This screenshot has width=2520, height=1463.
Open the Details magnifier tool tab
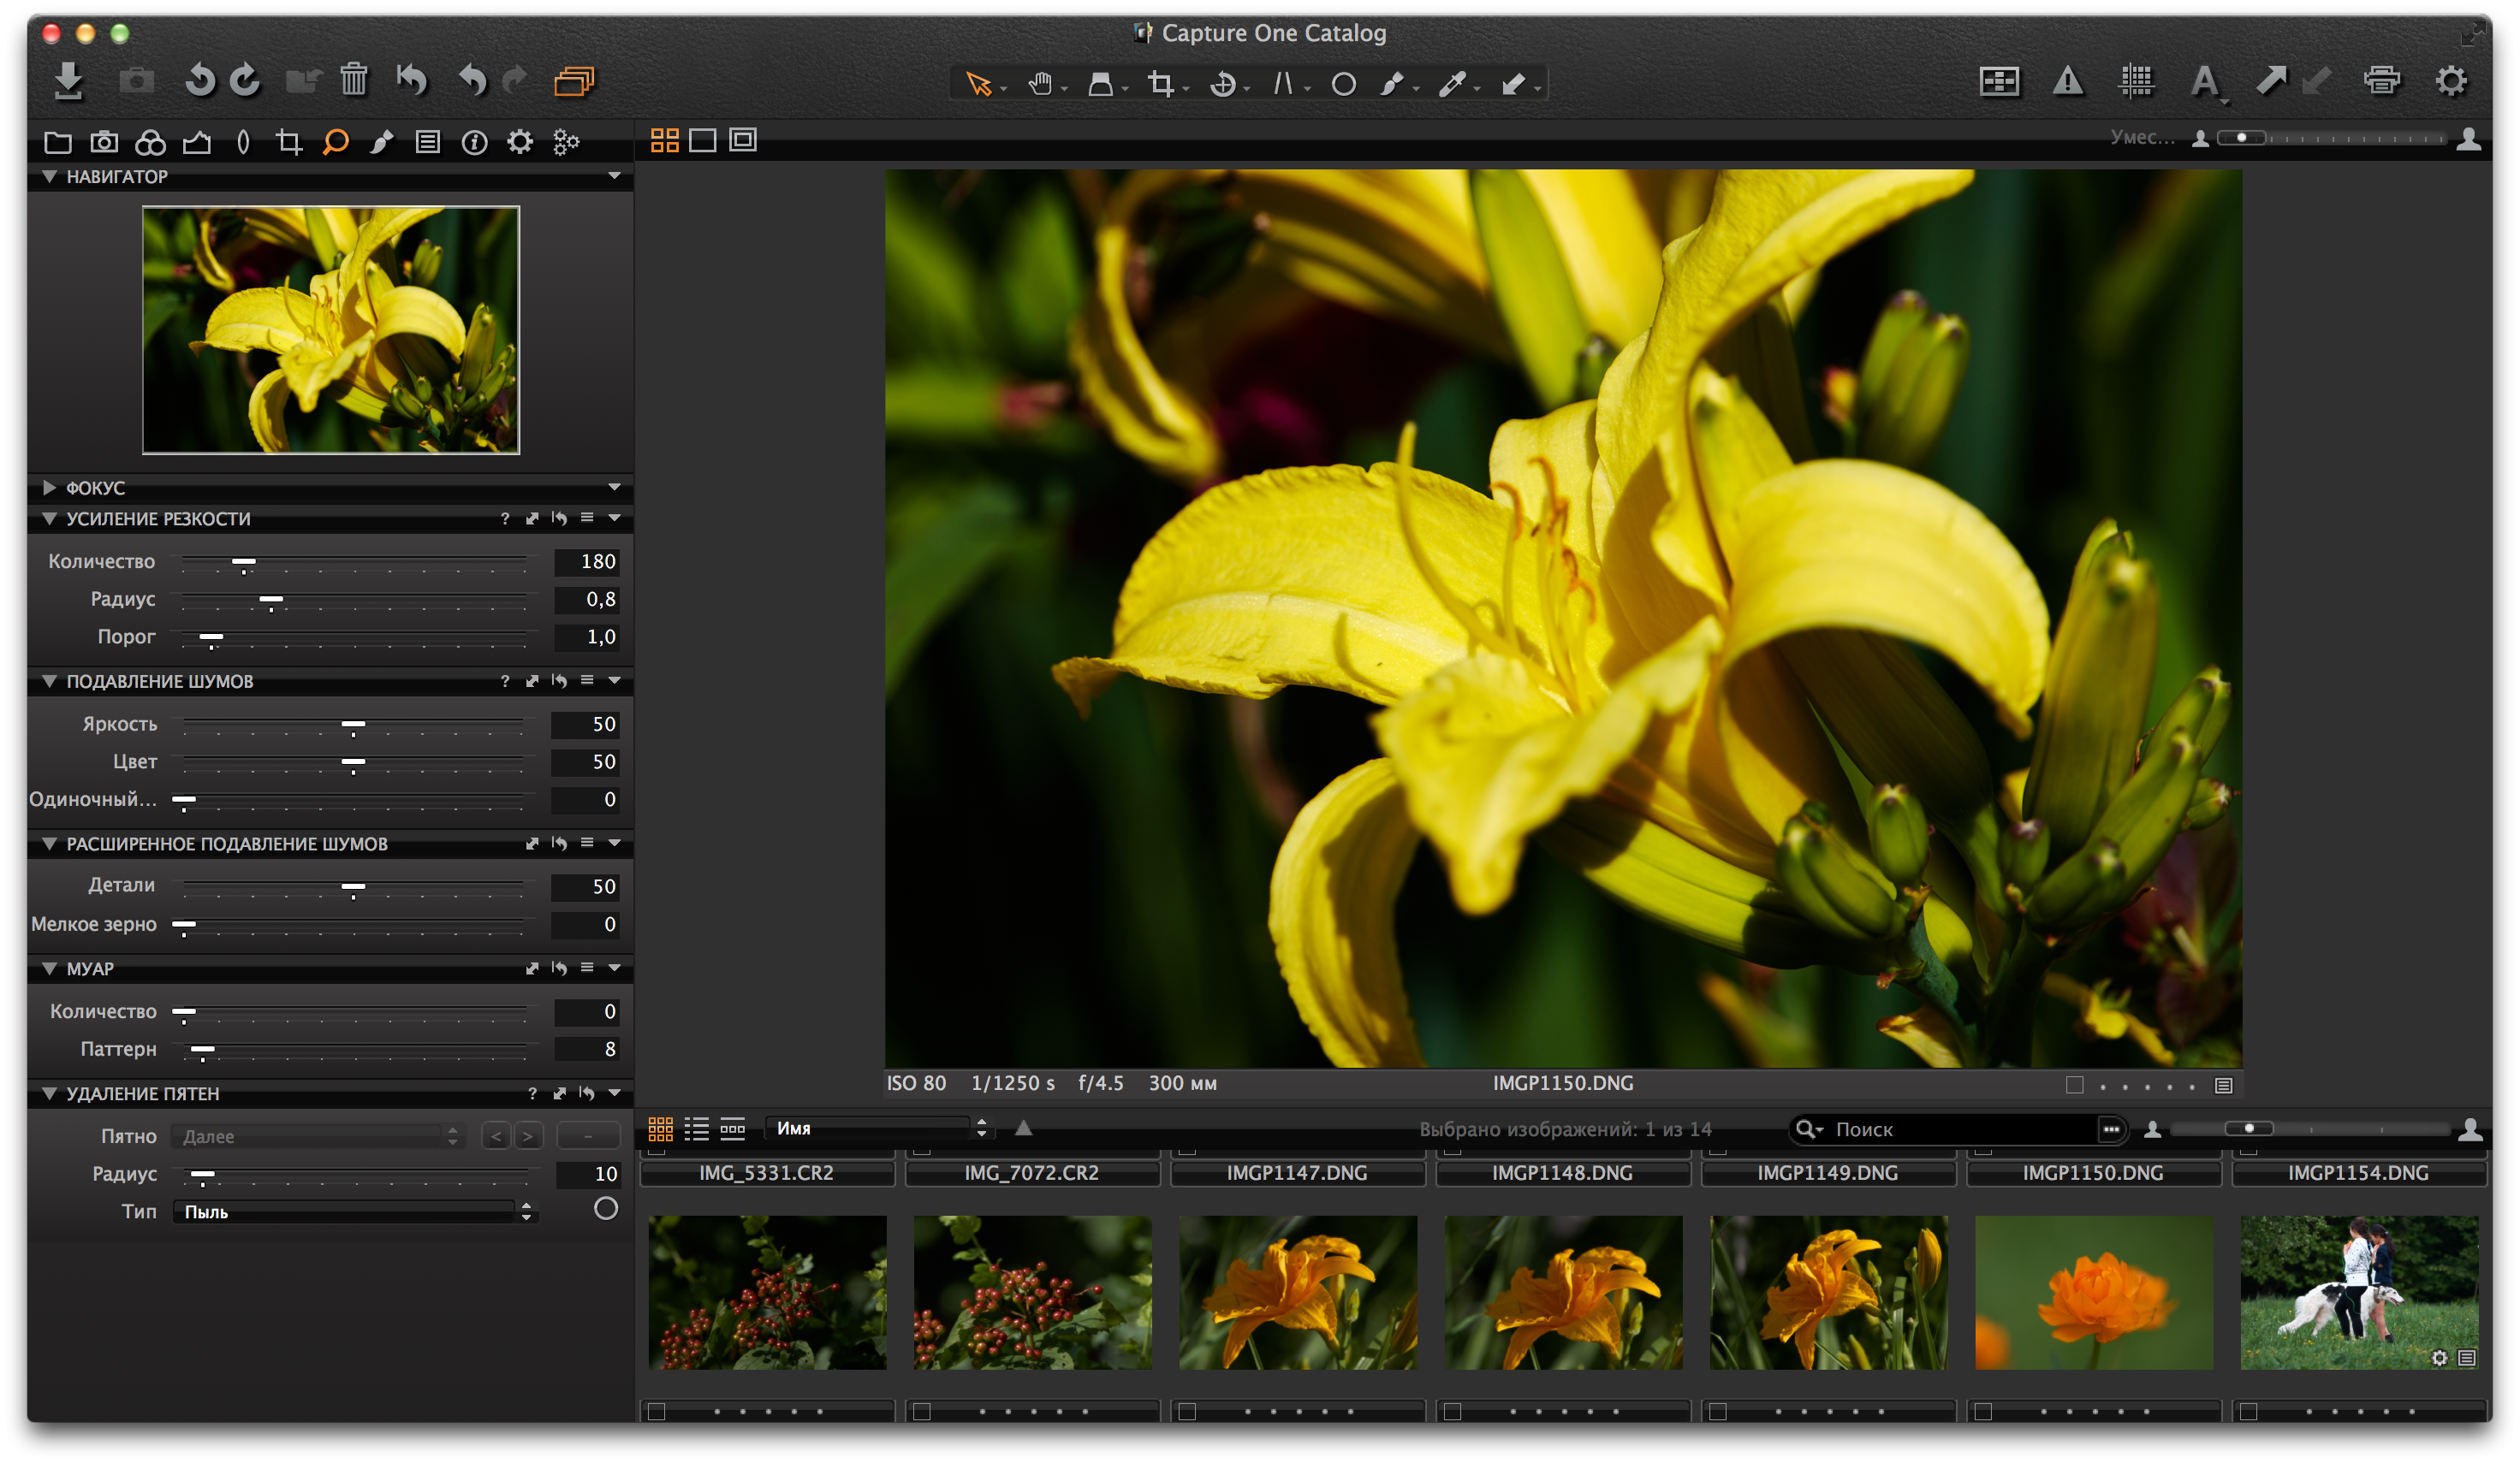click(335, 142)
